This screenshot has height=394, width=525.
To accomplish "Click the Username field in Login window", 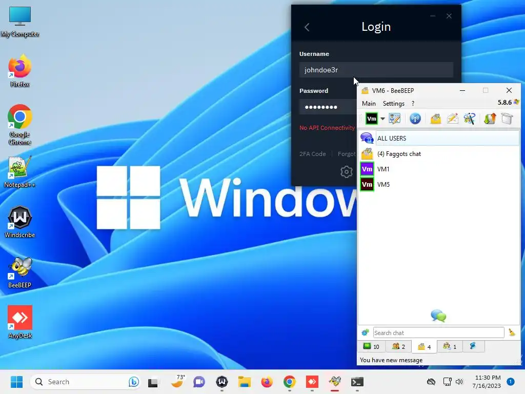I will (x=376, y=70).
